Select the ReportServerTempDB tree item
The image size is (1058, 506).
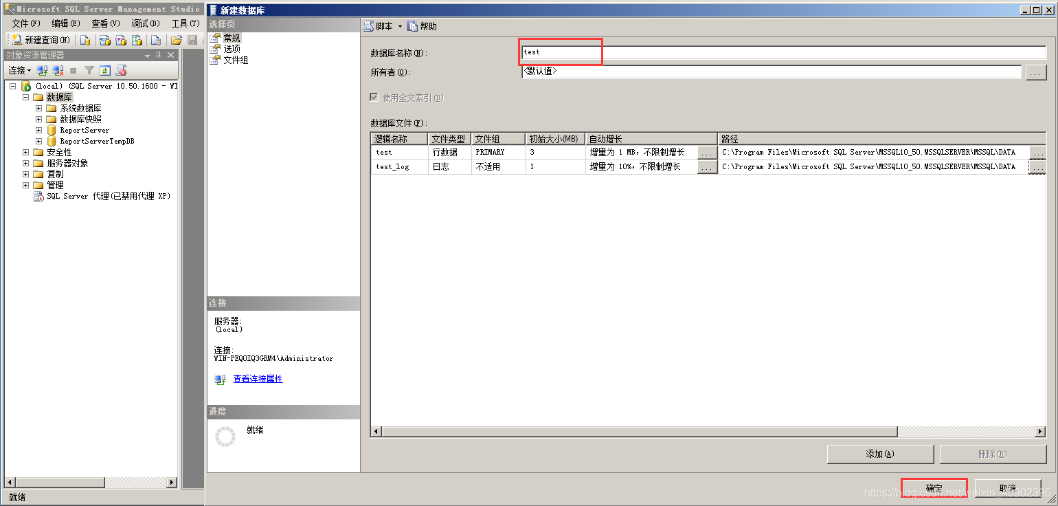[x=97, y=141]
